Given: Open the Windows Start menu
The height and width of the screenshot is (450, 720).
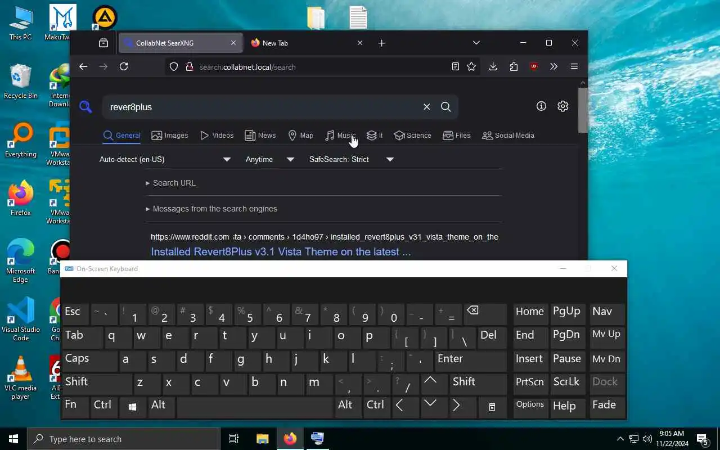Looking at the screenshot, I should point(13,439).
